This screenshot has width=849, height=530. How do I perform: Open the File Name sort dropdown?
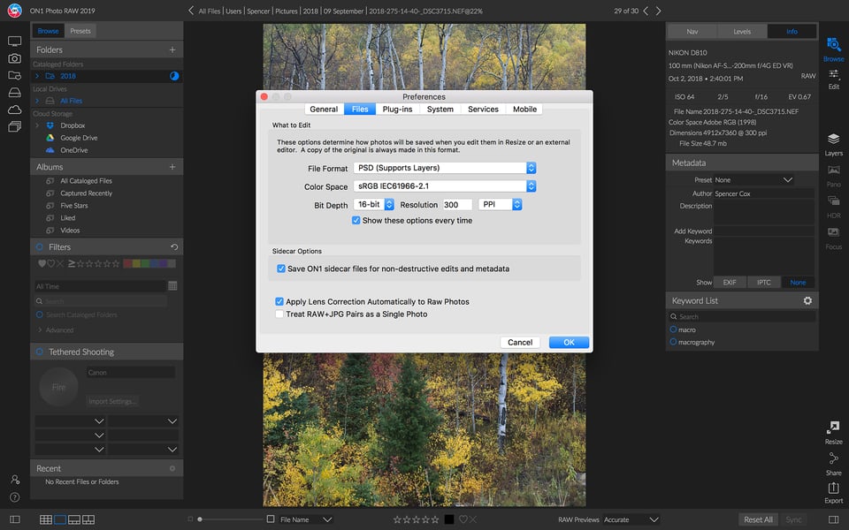coord(306,519)
